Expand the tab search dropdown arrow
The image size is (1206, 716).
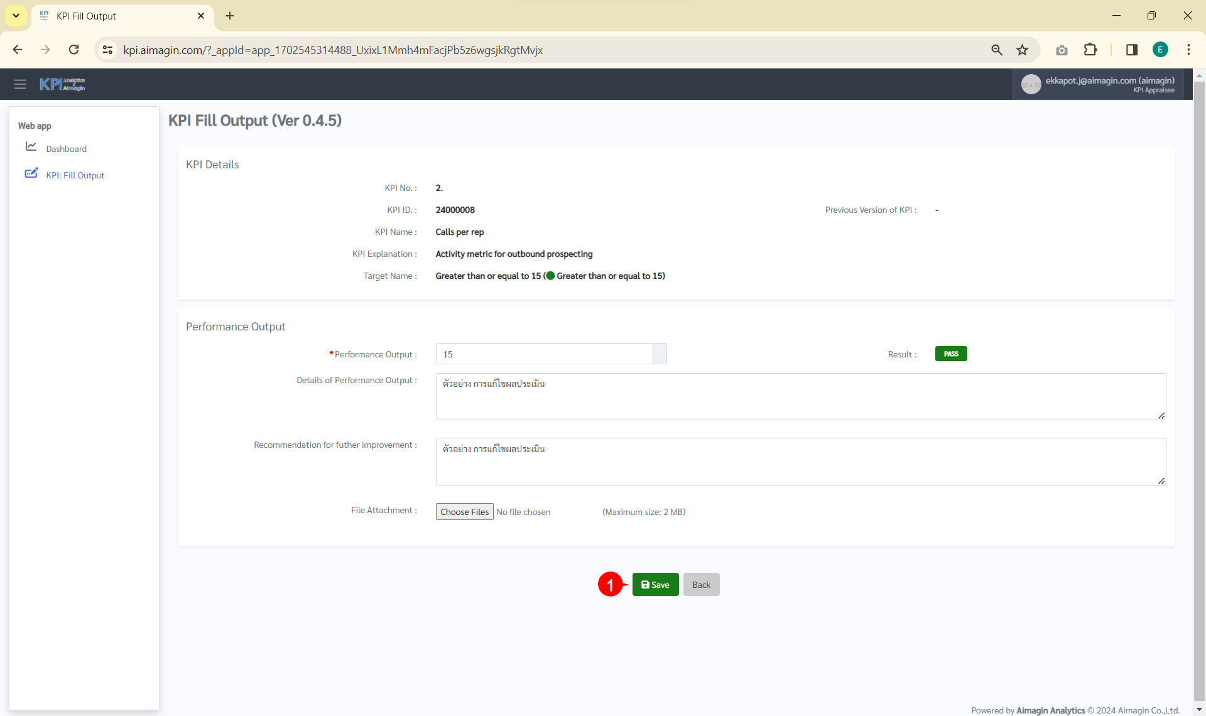point(16,16)
